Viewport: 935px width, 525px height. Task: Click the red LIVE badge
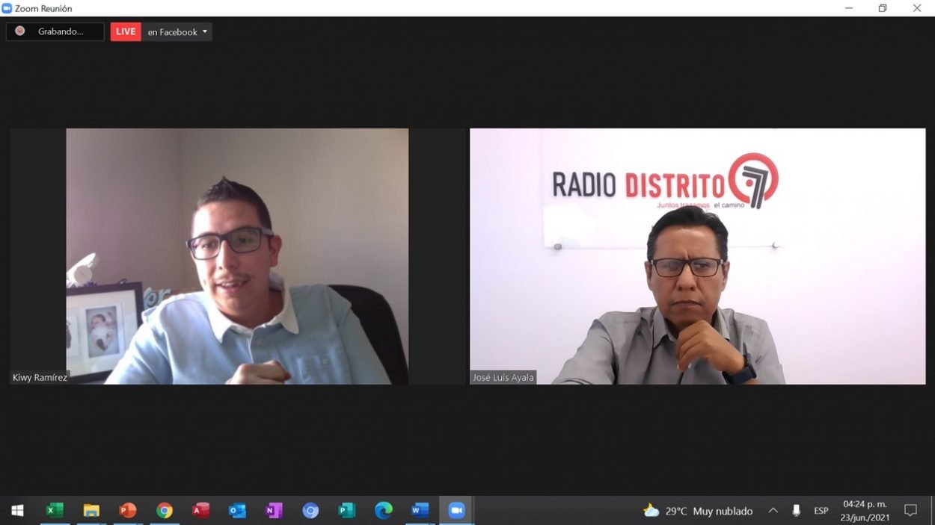point(126,31)
